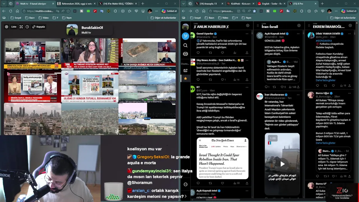
Task: Like the Genel Uyarılar post
Action: click(x=222, y=52)
